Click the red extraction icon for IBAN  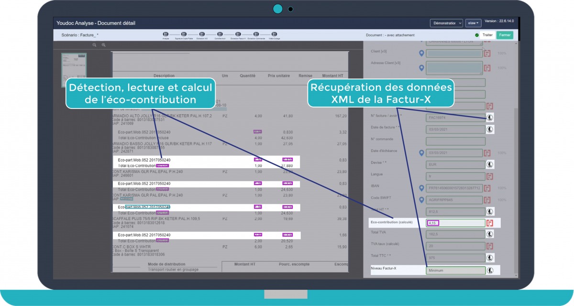[488, 188]
